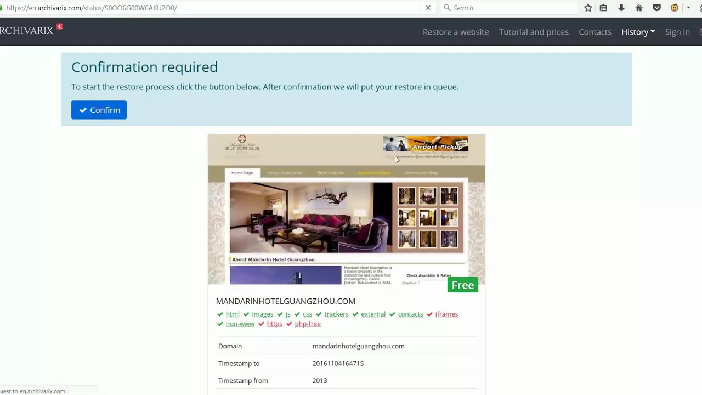702x395 pixels.
Task: Select Timestamp from value 2013
Action: pos(320,381)
